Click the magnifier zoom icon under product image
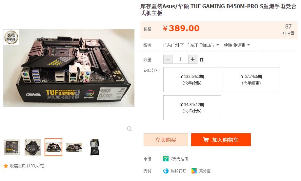Screen dimensions: 301x181 130,129
